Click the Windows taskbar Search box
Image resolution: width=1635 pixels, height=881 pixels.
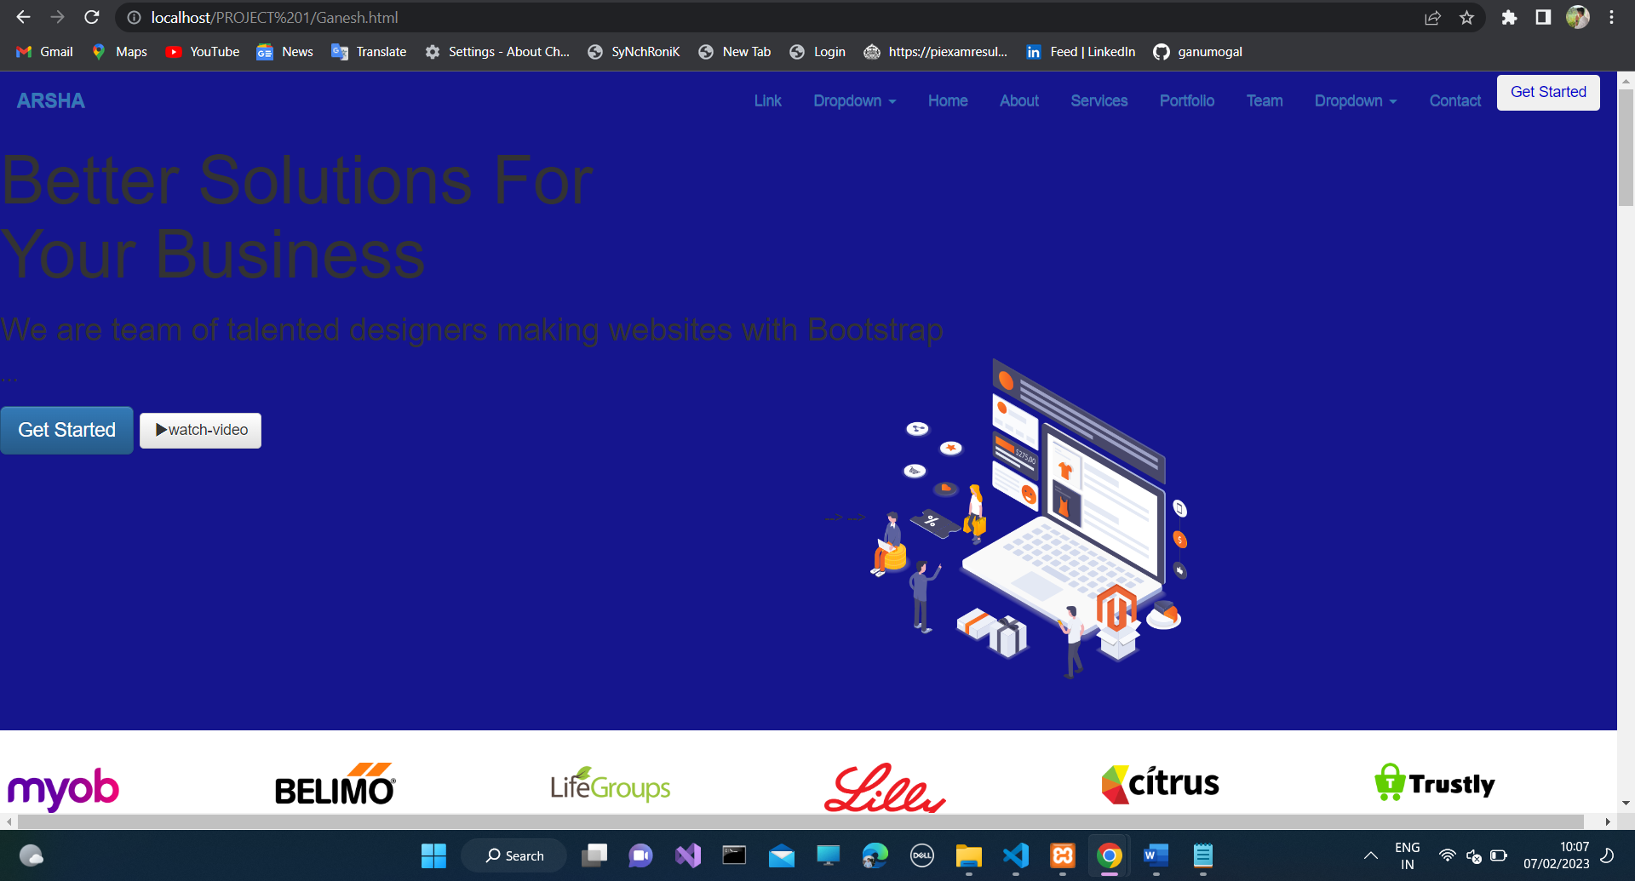514,855
